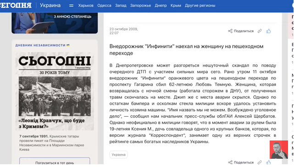Open the Запад region tab
The height and width of the screenshot is (167, 294).
[121, 5]
